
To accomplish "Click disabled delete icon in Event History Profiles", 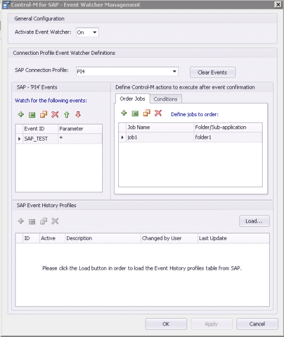I will click(55, 221).
